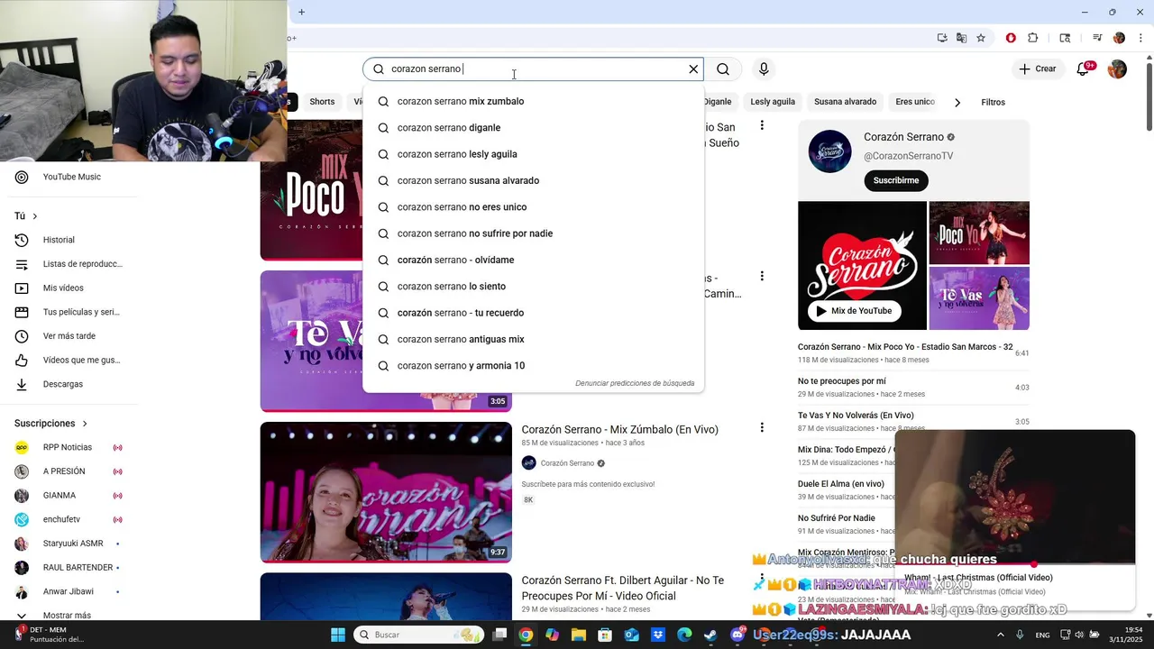Open the Chrome three-dot menu
Screen dimensions: 1154x649
pyautogui.click(x=1140, y=38)
